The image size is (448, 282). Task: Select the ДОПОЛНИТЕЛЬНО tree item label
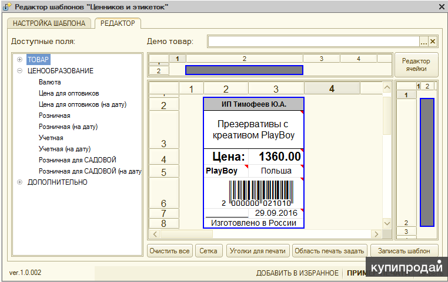58,182
